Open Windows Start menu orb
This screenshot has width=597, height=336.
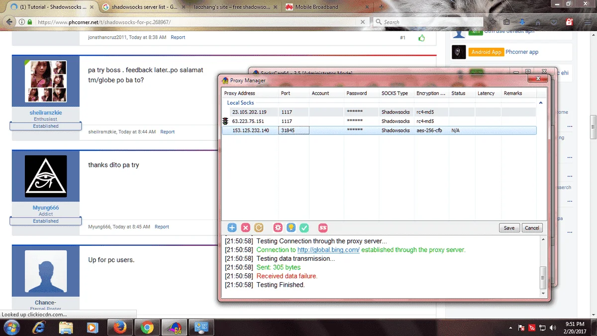coord(11,328)
